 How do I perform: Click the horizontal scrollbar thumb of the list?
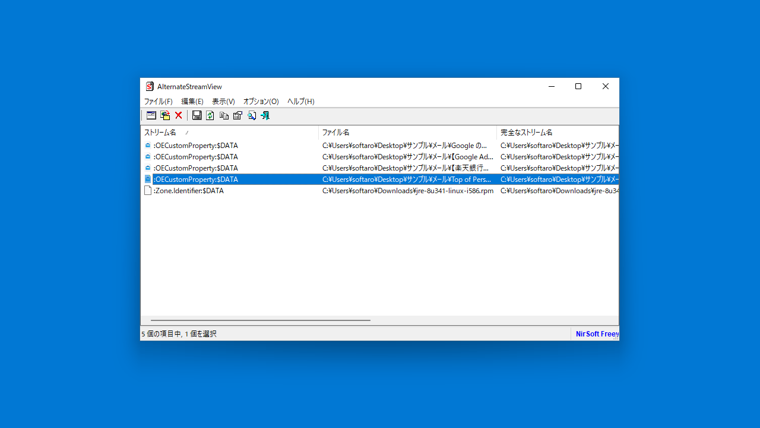[261, 320]
